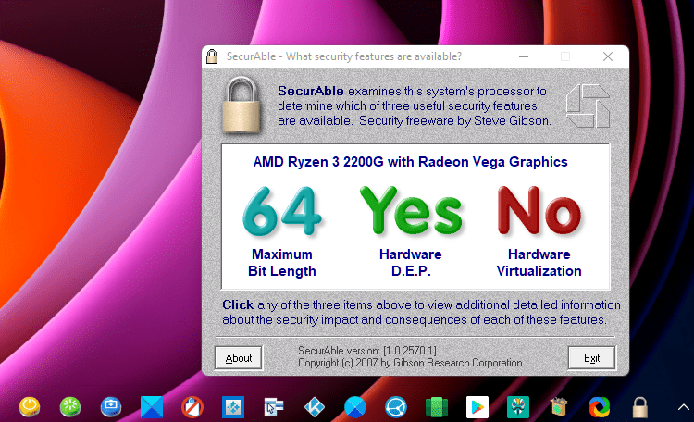Click the red No Hardware Virtualization result
The width and height of the screenshot is (694, 422).
tap(539, 210)
